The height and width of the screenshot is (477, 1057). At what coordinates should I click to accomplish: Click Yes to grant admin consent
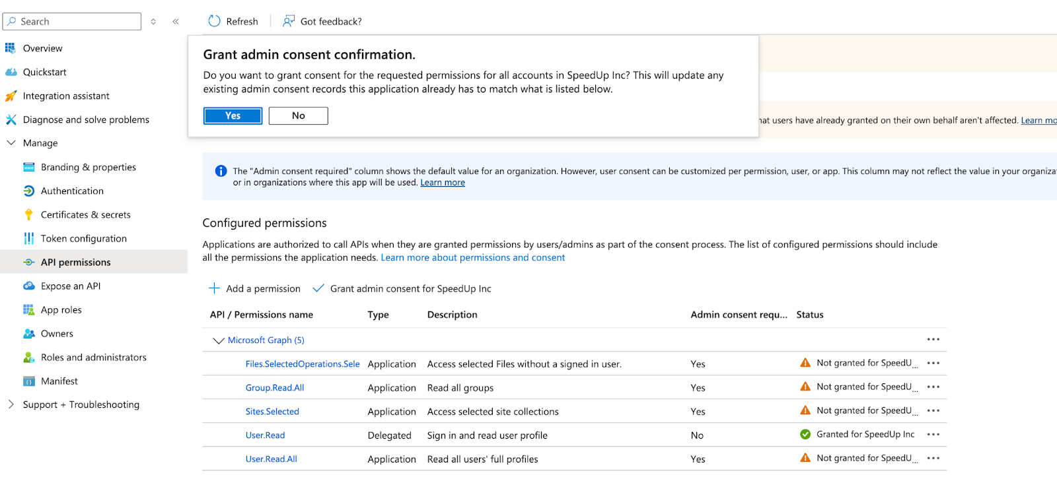coord(233,115)
